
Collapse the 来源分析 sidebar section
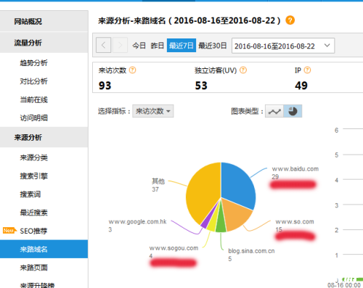click(44, 137)
